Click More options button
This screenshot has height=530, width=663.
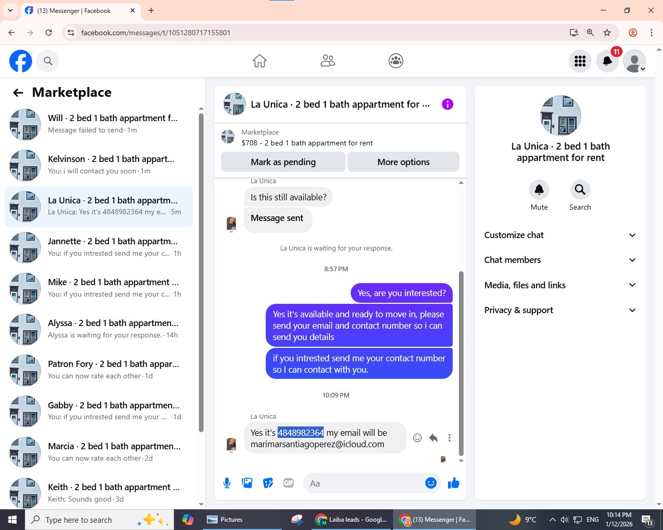click(403, 162)
